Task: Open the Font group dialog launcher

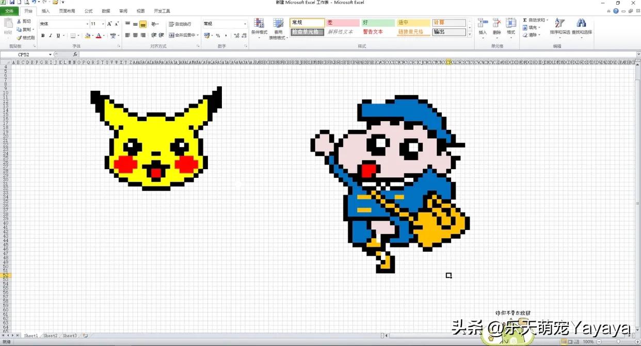Action: click(119, 46)
